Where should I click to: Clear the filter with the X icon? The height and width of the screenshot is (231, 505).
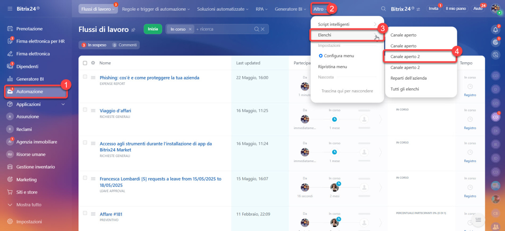[x=264, y=29]
